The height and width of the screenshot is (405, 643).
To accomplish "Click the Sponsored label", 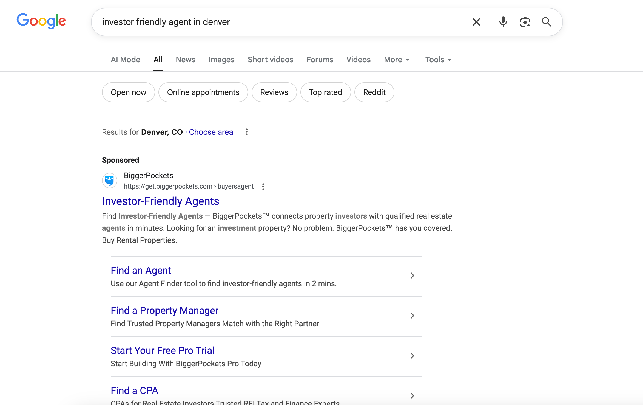I will click(121, 160).
